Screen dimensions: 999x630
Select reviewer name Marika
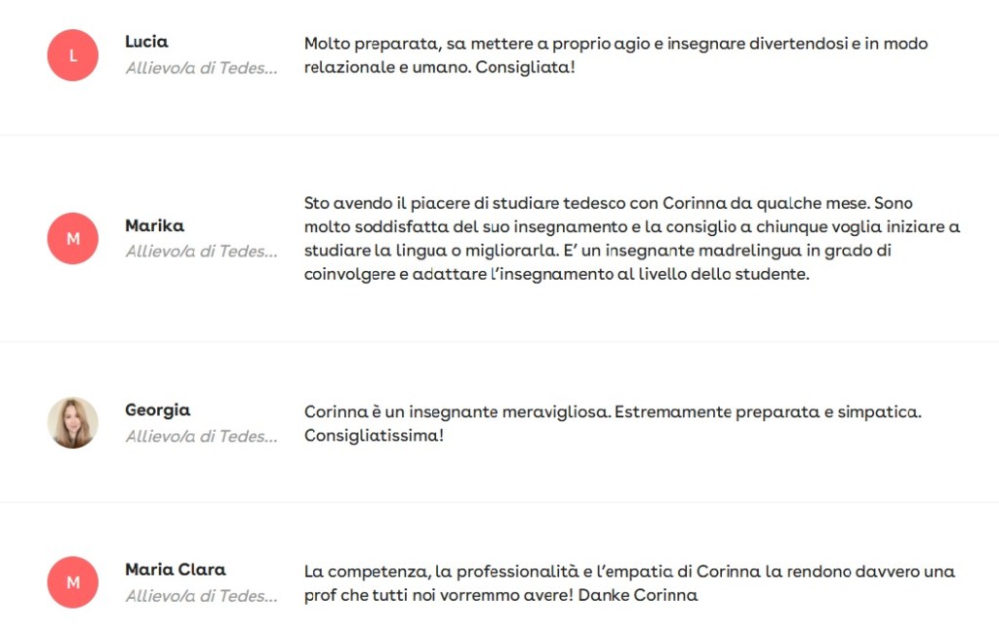click(154, 226)
